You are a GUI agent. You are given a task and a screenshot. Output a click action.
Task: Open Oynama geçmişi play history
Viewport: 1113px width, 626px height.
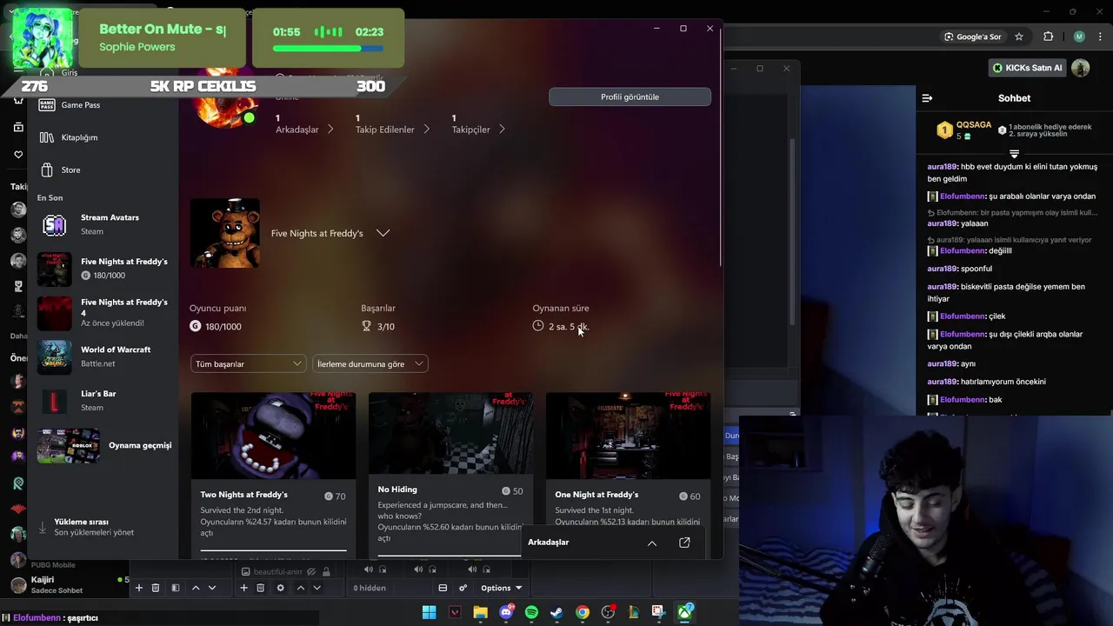point(104,445)
